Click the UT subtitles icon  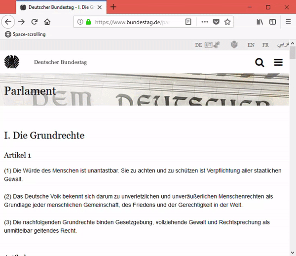pyautogui.click(x=208, y=45)
